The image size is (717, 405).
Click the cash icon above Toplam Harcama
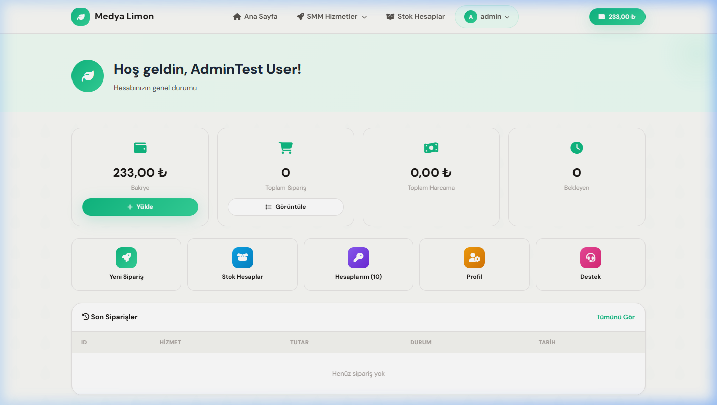tap(431, 148)
